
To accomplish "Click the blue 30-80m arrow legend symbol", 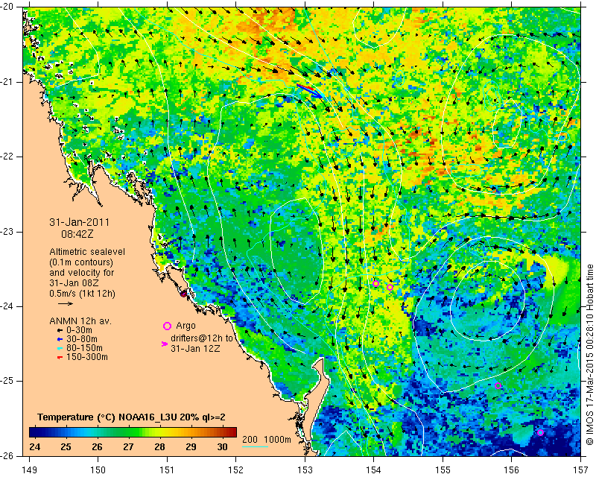I will (x=60, y=339).
